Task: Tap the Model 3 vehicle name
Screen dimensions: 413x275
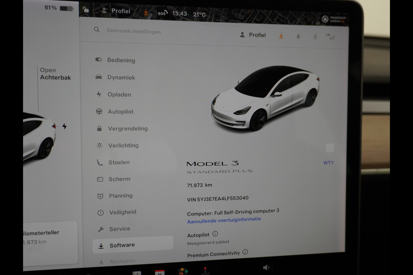Action: pyautogui.click(x=212, y=164)
